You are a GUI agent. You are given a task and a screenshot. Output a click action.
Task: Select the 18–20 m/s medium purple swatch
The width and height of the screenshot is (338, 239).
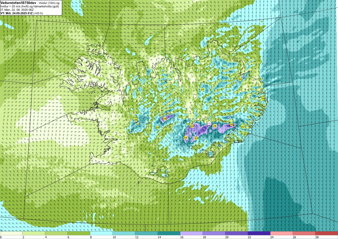click(x=214, y=233)
